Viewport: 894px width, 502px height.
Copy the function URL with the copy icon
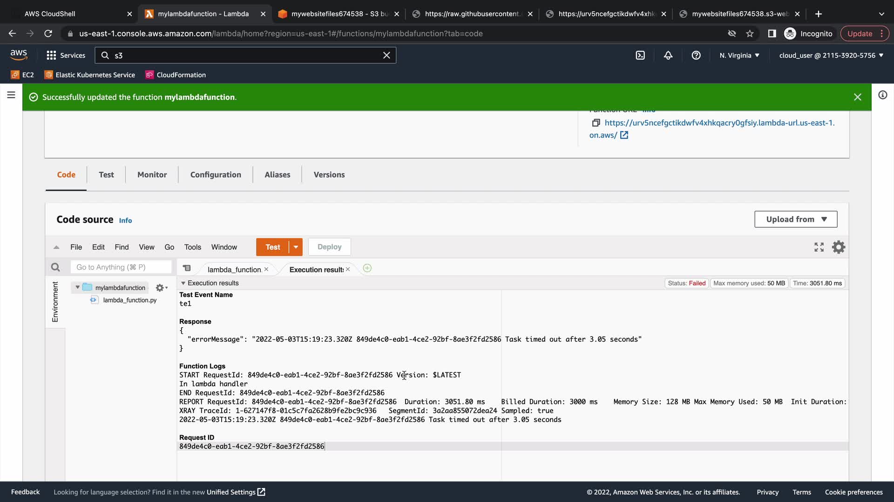[x=596, y=123]
